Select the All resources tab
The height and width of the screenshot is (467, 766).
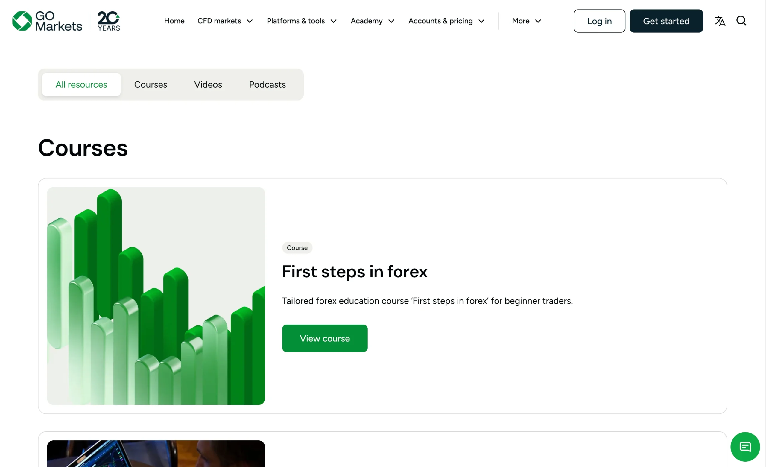(x=81, y=85)
